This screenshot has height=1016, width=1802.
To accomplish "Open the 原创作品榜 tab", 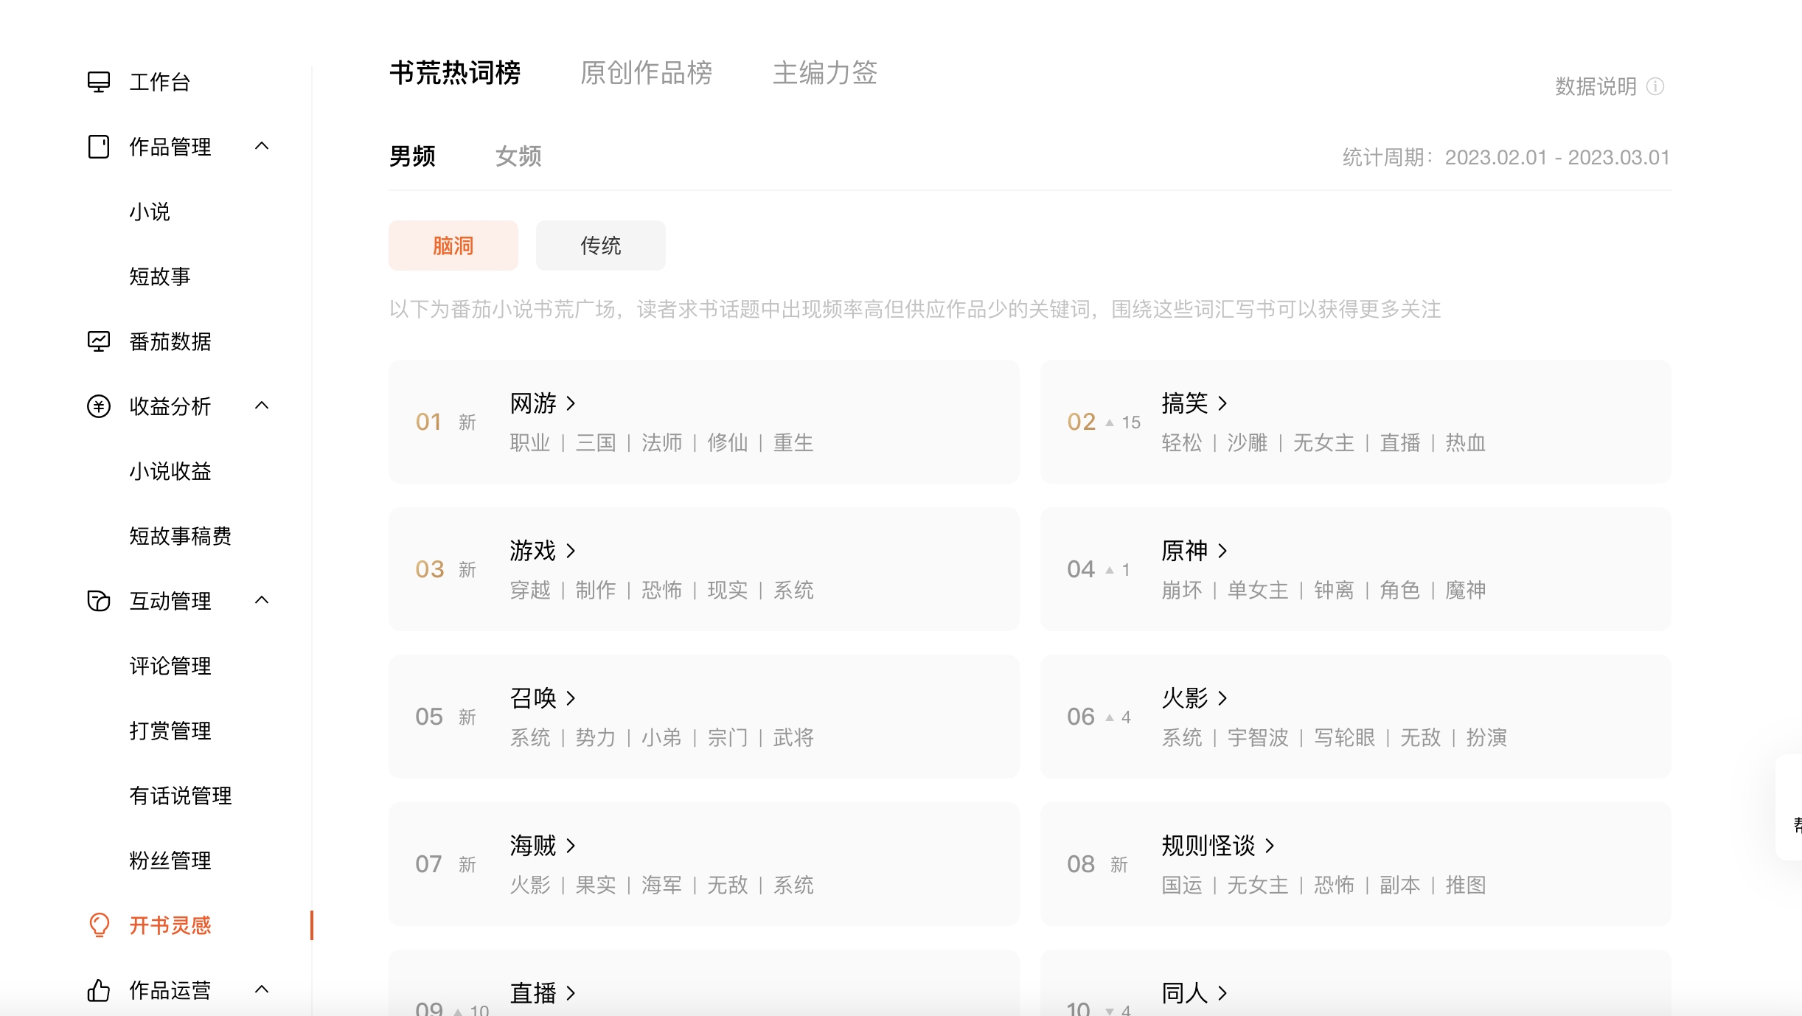I will [x=646, y=73].
